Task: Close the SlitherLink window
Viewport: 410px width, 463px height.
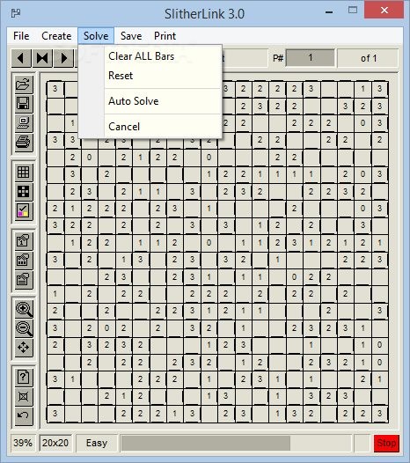Action: point(384,10)
